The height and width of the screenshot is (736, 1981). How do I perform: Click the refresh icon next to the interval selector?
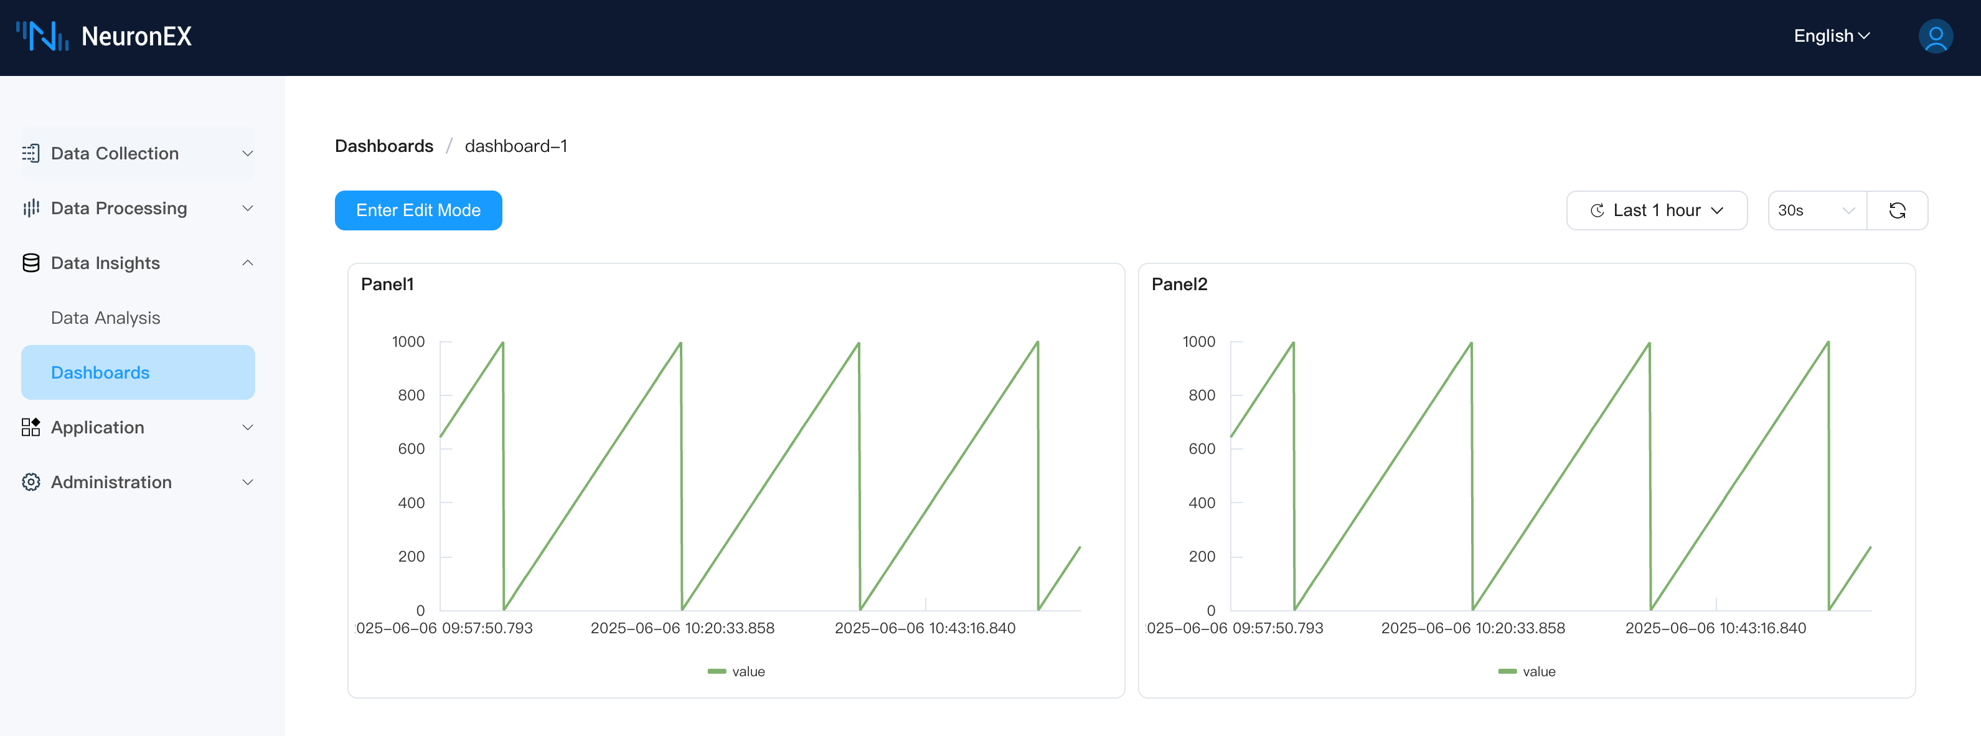point(1898,209)
